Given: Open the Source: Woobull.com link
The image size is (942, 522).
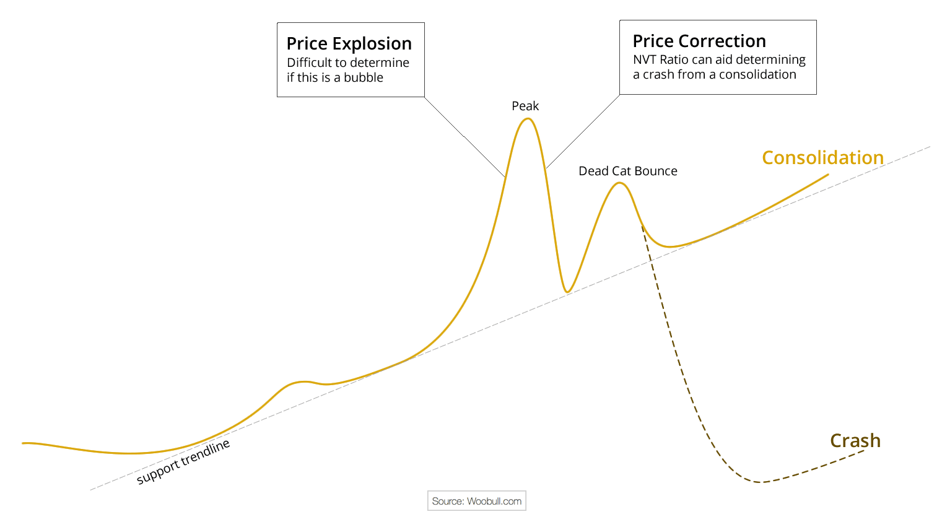Looking at the screenshot, I should pyautogui.click(x=477, y=501).
